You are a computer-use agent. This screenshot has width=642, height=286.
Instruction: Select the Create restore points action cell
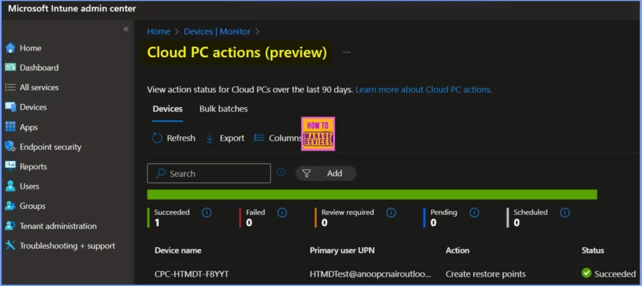[x=486, y=274]
